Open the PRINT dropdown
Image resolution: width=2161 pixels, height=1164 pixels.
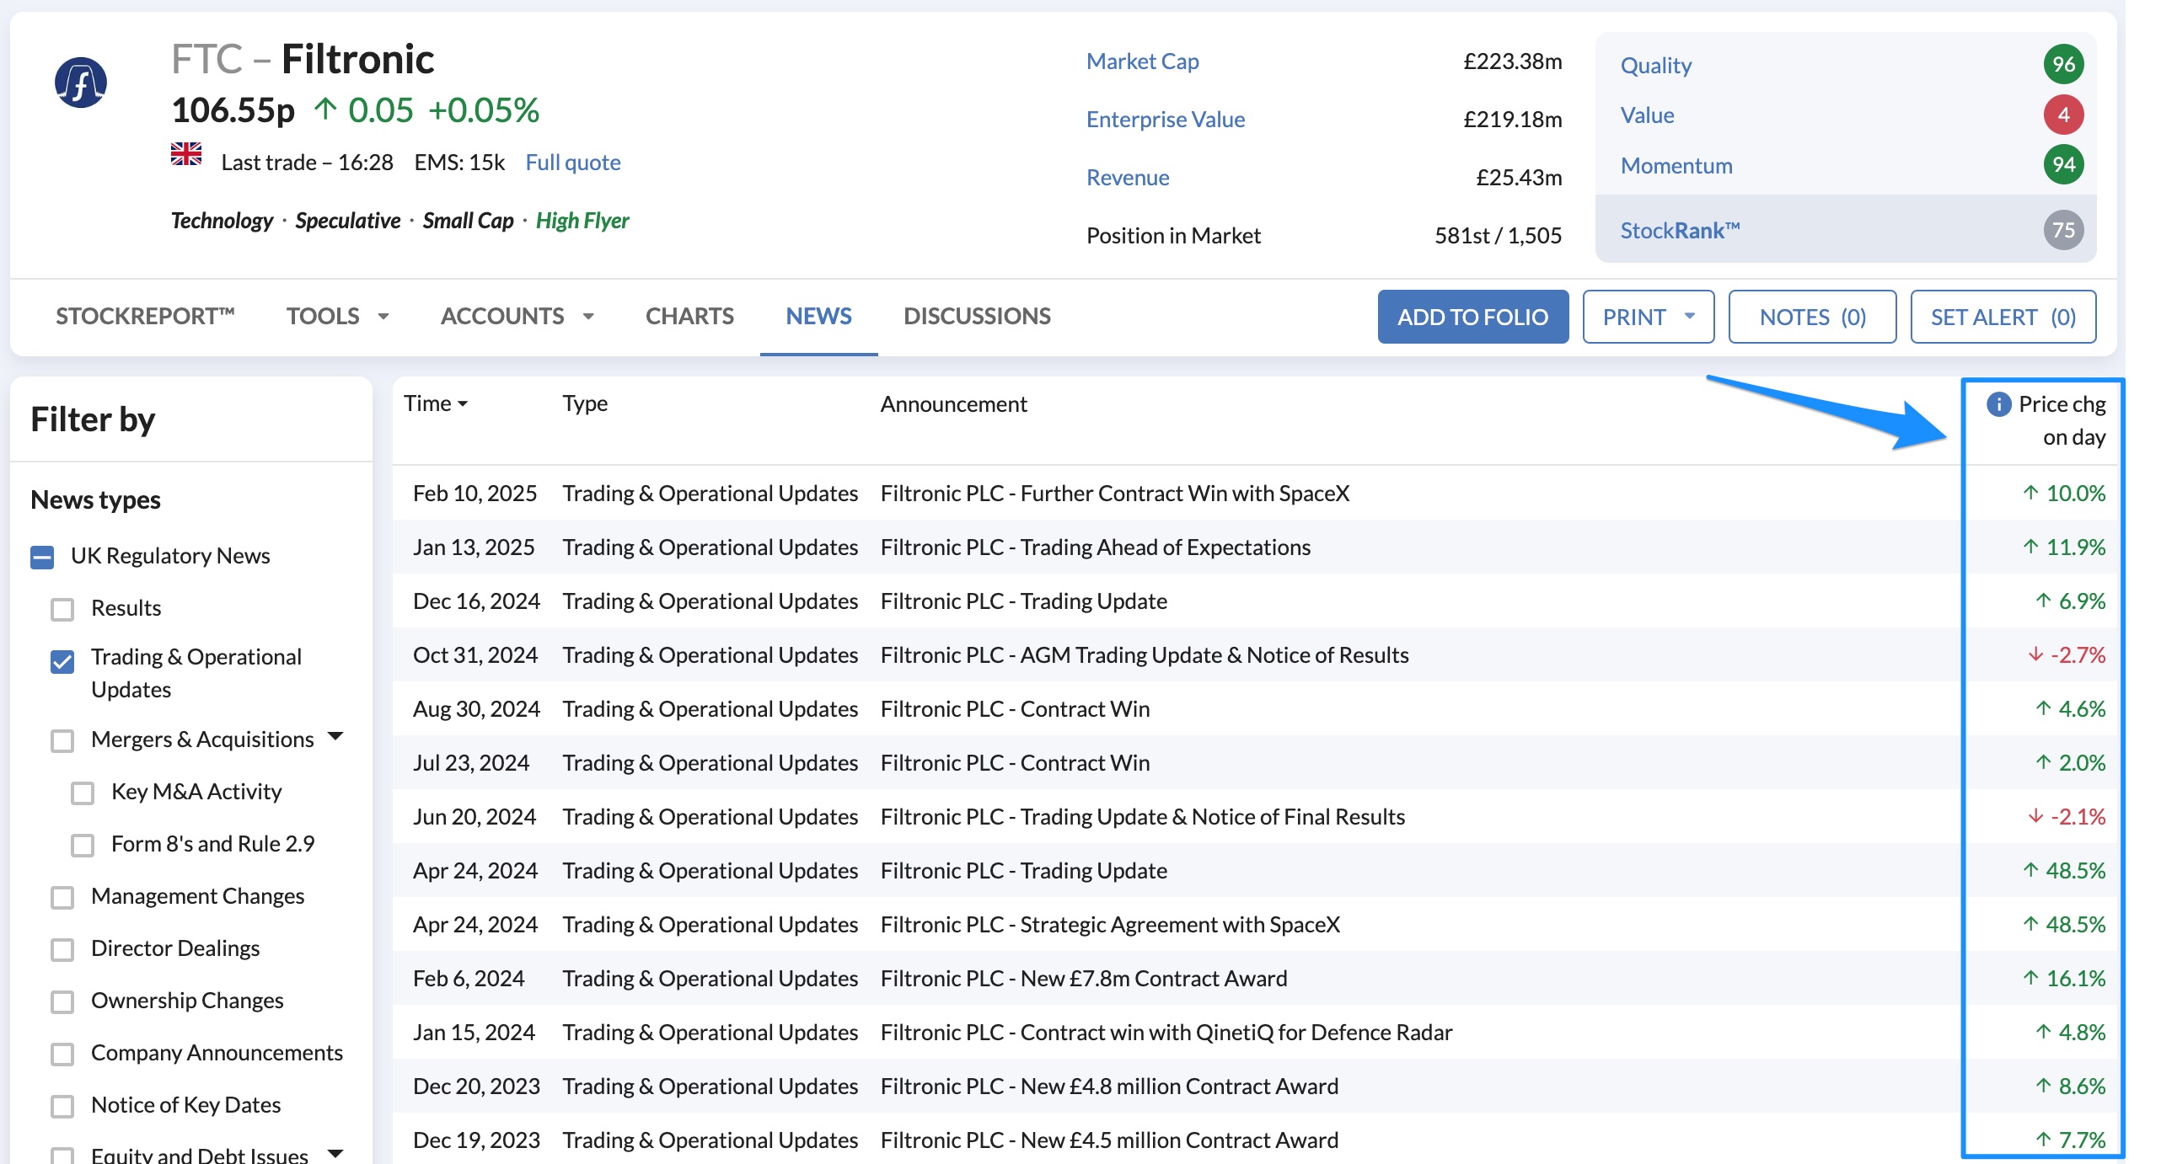click(x=1649, y=317)
